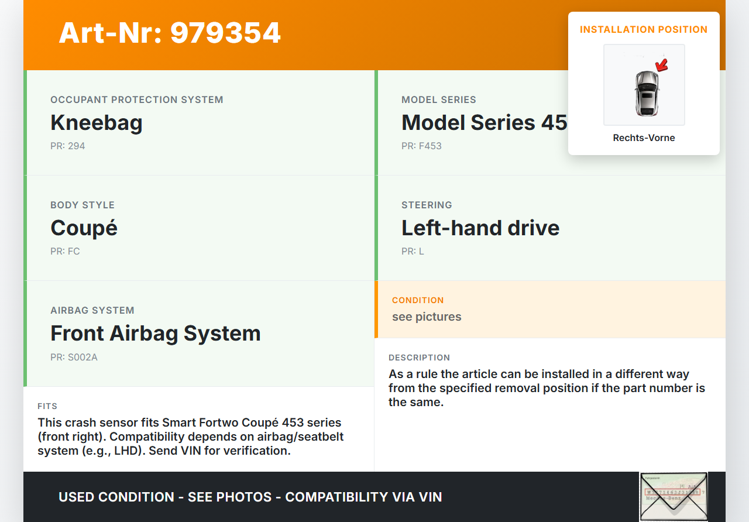Viewport: 749px width, 522px height.
Task: Click the Rechts-Vorne caption
Action: click(644, 138)
